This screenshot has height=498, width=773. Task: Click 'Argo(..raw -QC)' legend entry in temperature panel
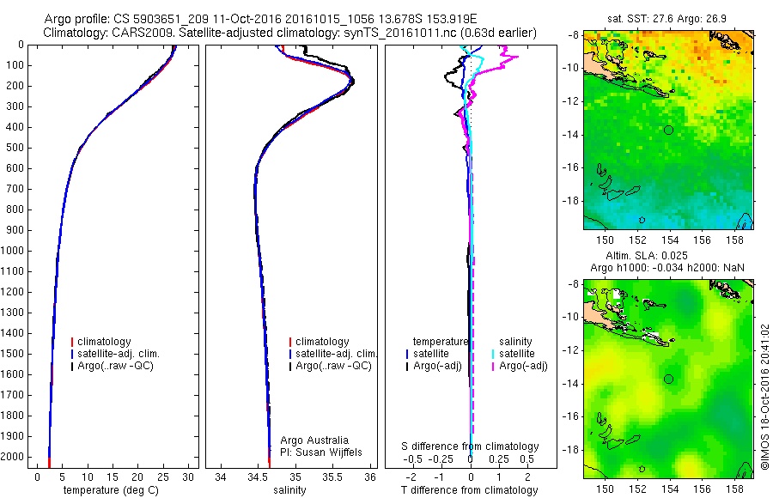[x=115, y=366]
